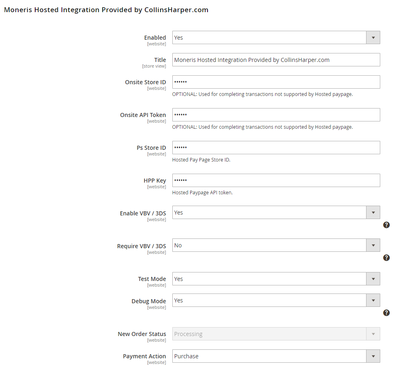The height and width of the screenshot is (368, 394).
Task: Click the Debug Mode arrow button
Action: (x=373, y=300)
